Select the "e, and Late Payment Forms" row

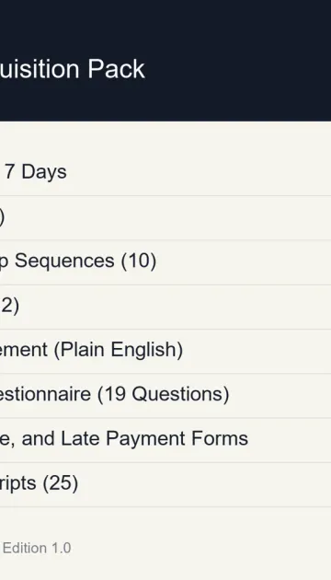tap(165, 440)
